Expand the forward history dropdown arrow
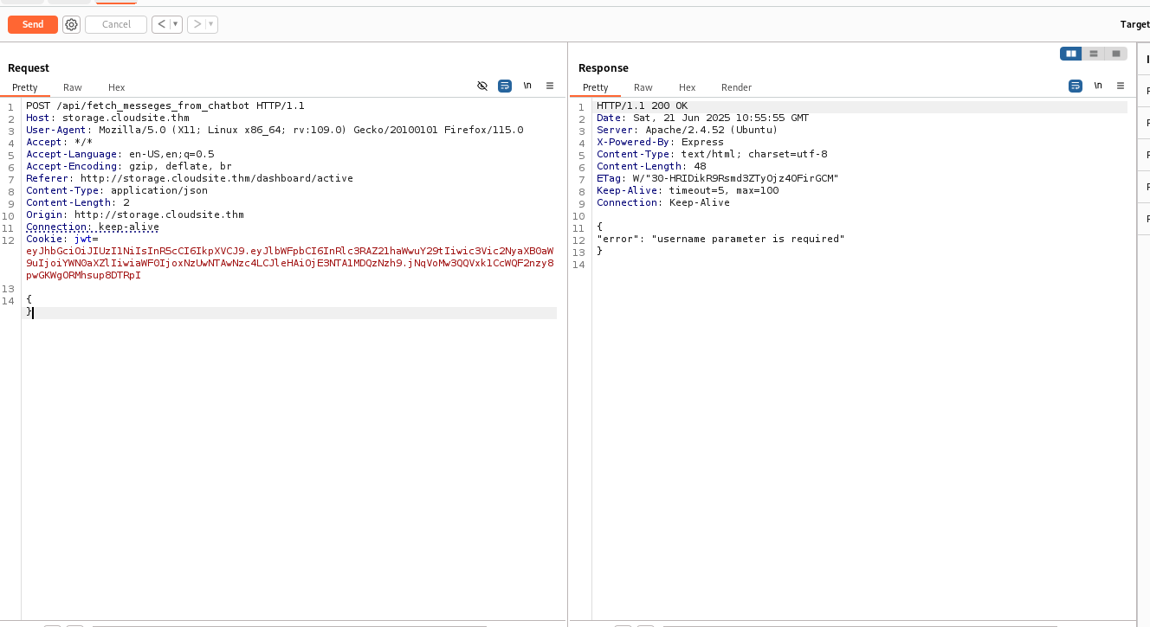The image size is (1150, 627). coord(211,24)
